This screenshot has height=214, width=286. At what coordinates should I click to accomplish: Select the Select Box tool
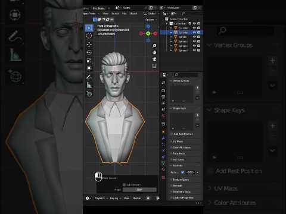click(89, 28)
